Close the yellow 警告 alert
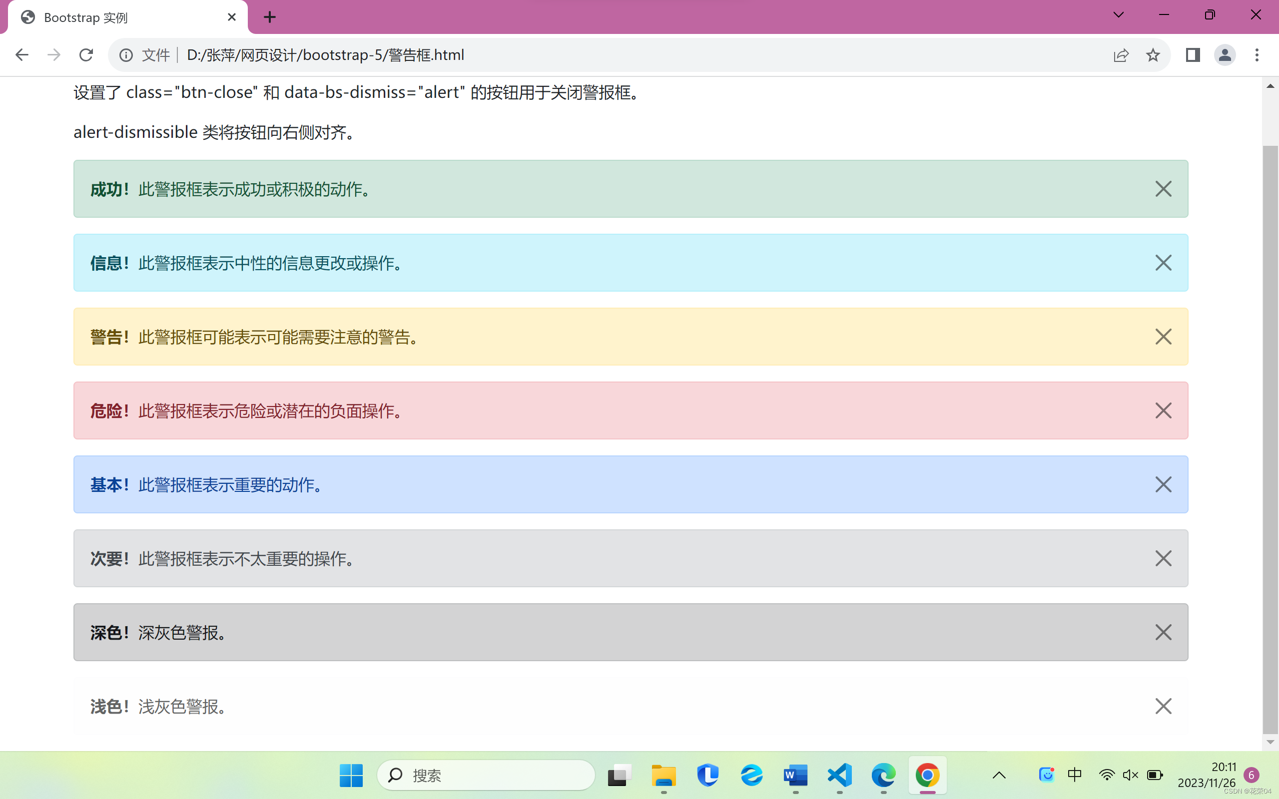 1163,337
